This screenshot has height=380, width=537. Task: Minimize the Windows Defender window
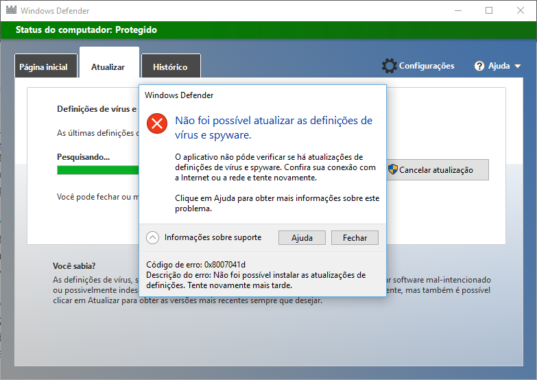tap(458, 10)
